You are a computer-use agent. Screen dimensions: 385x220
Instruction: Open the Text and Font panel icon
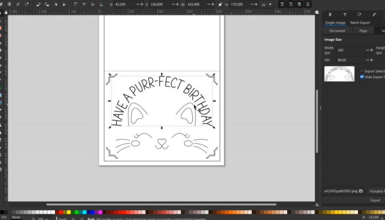click(x=345, y=14)
